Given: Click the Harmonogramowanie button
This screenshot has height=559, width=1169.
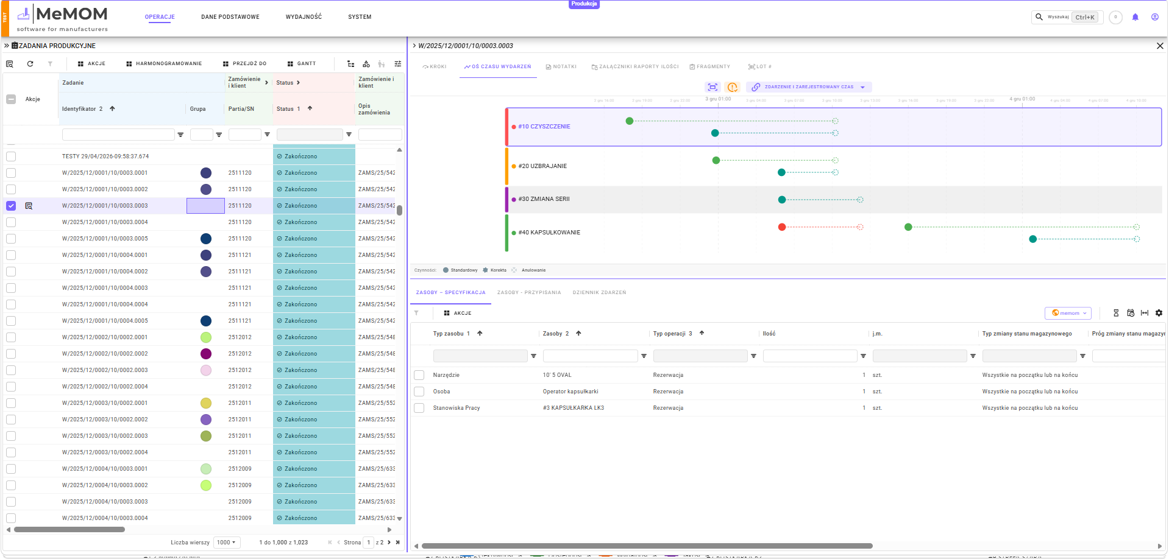Looking at the screenshot, I should click(164, 63).
